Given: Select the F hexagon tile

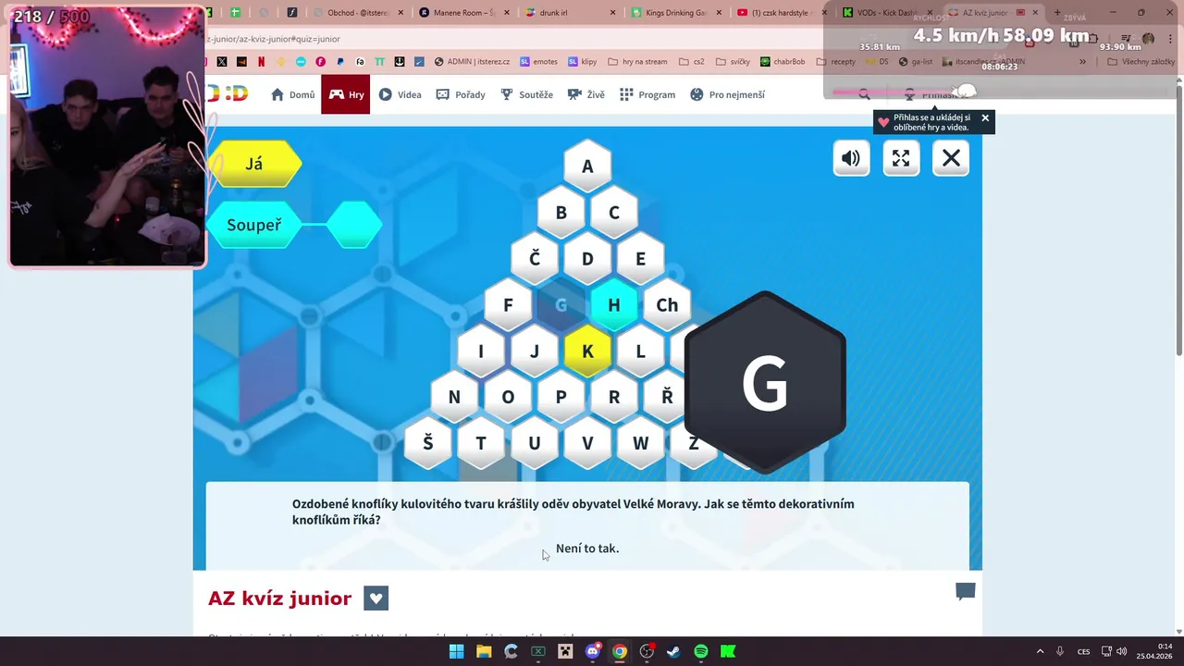Looking at the screenshot, I should 508,305.
